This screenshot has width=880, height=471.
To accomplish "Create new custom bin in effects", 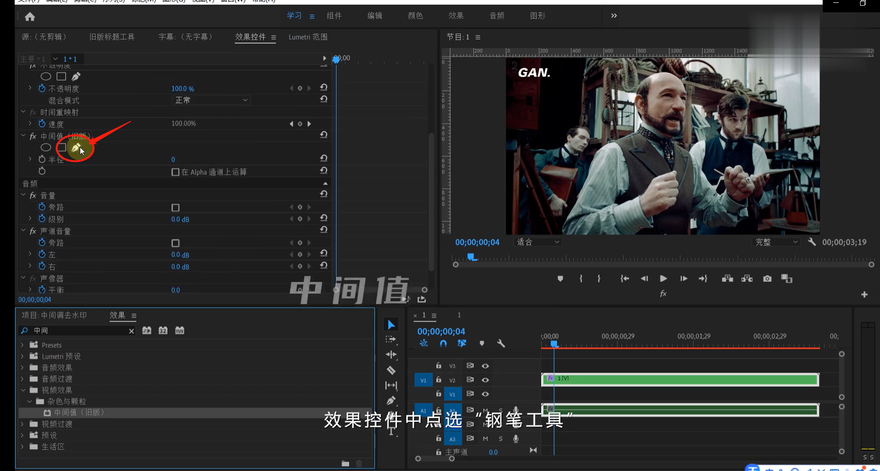I will 345,463.
